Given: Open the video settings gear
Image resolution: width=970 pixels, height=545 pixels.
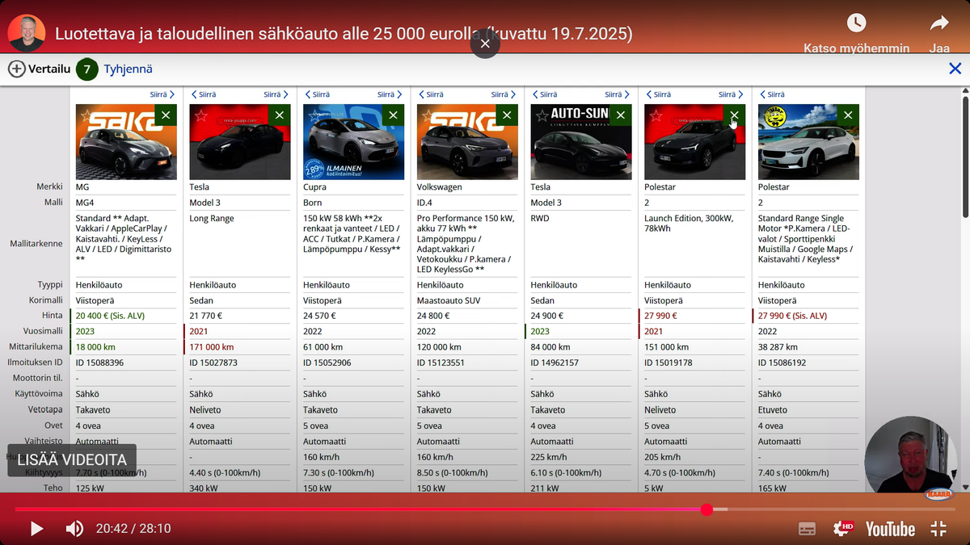Looking at the screenshot, I should [x=844, y=529].
